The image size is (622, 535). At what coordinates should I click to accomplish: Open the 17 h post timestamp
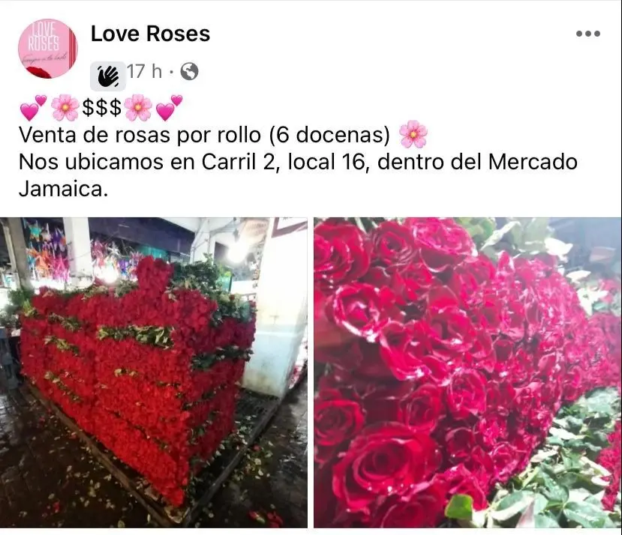click(x=144, y=72)
